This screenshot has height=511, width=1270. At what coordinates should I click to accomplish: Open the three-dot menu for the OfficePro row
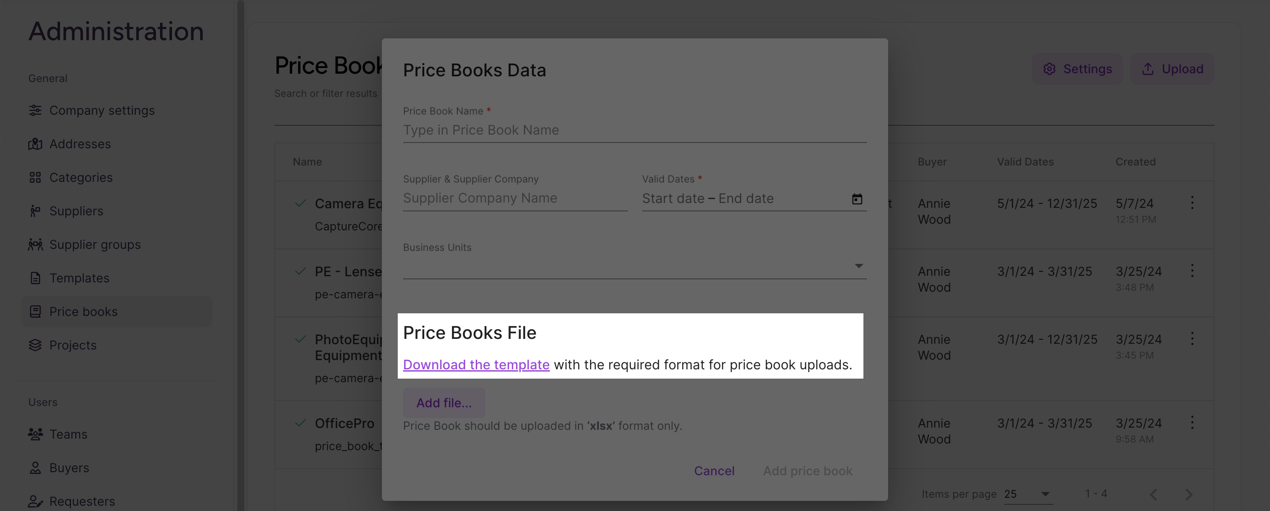pyautogui.click(x=1192, y=422)
